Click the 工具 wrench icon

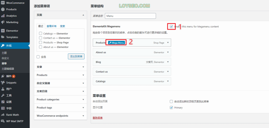tap(3, 95)
